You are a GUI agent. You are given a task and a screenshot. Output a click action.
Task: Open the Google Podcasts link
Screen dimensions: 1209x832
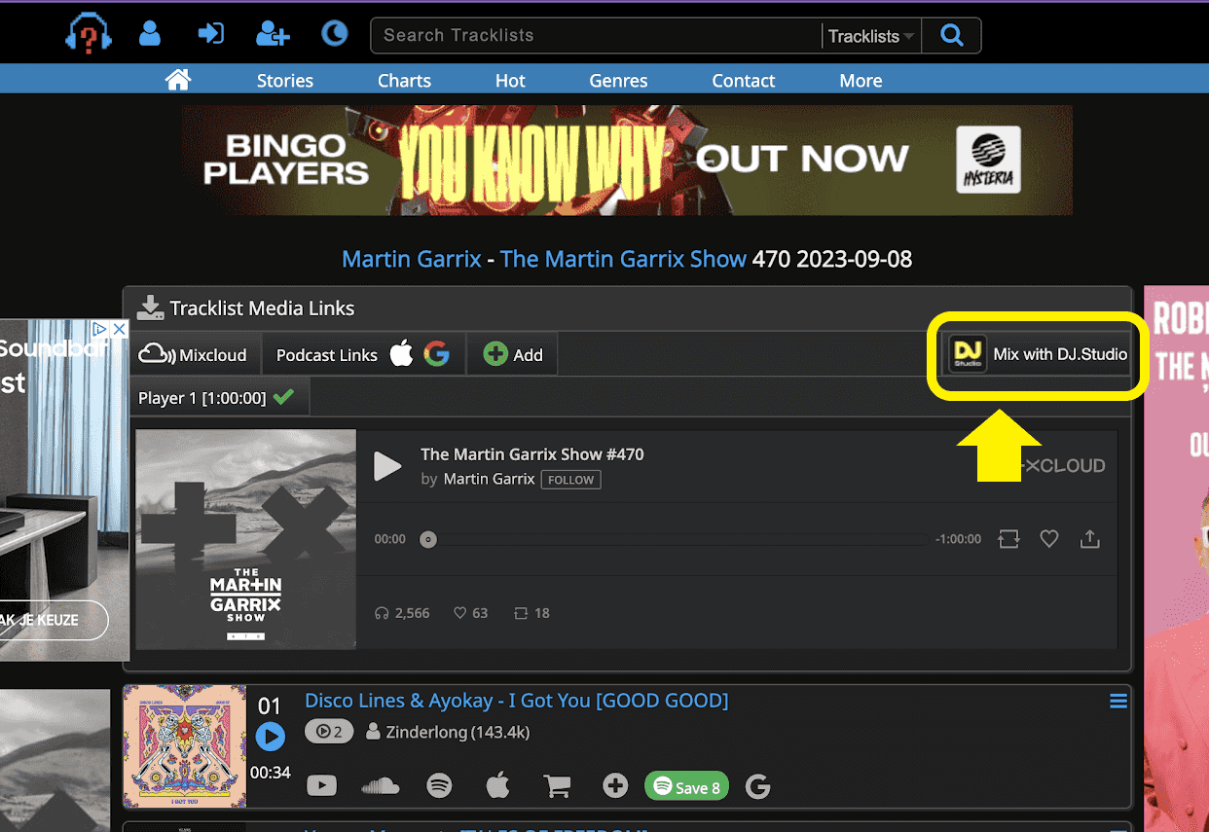(436, 353)
